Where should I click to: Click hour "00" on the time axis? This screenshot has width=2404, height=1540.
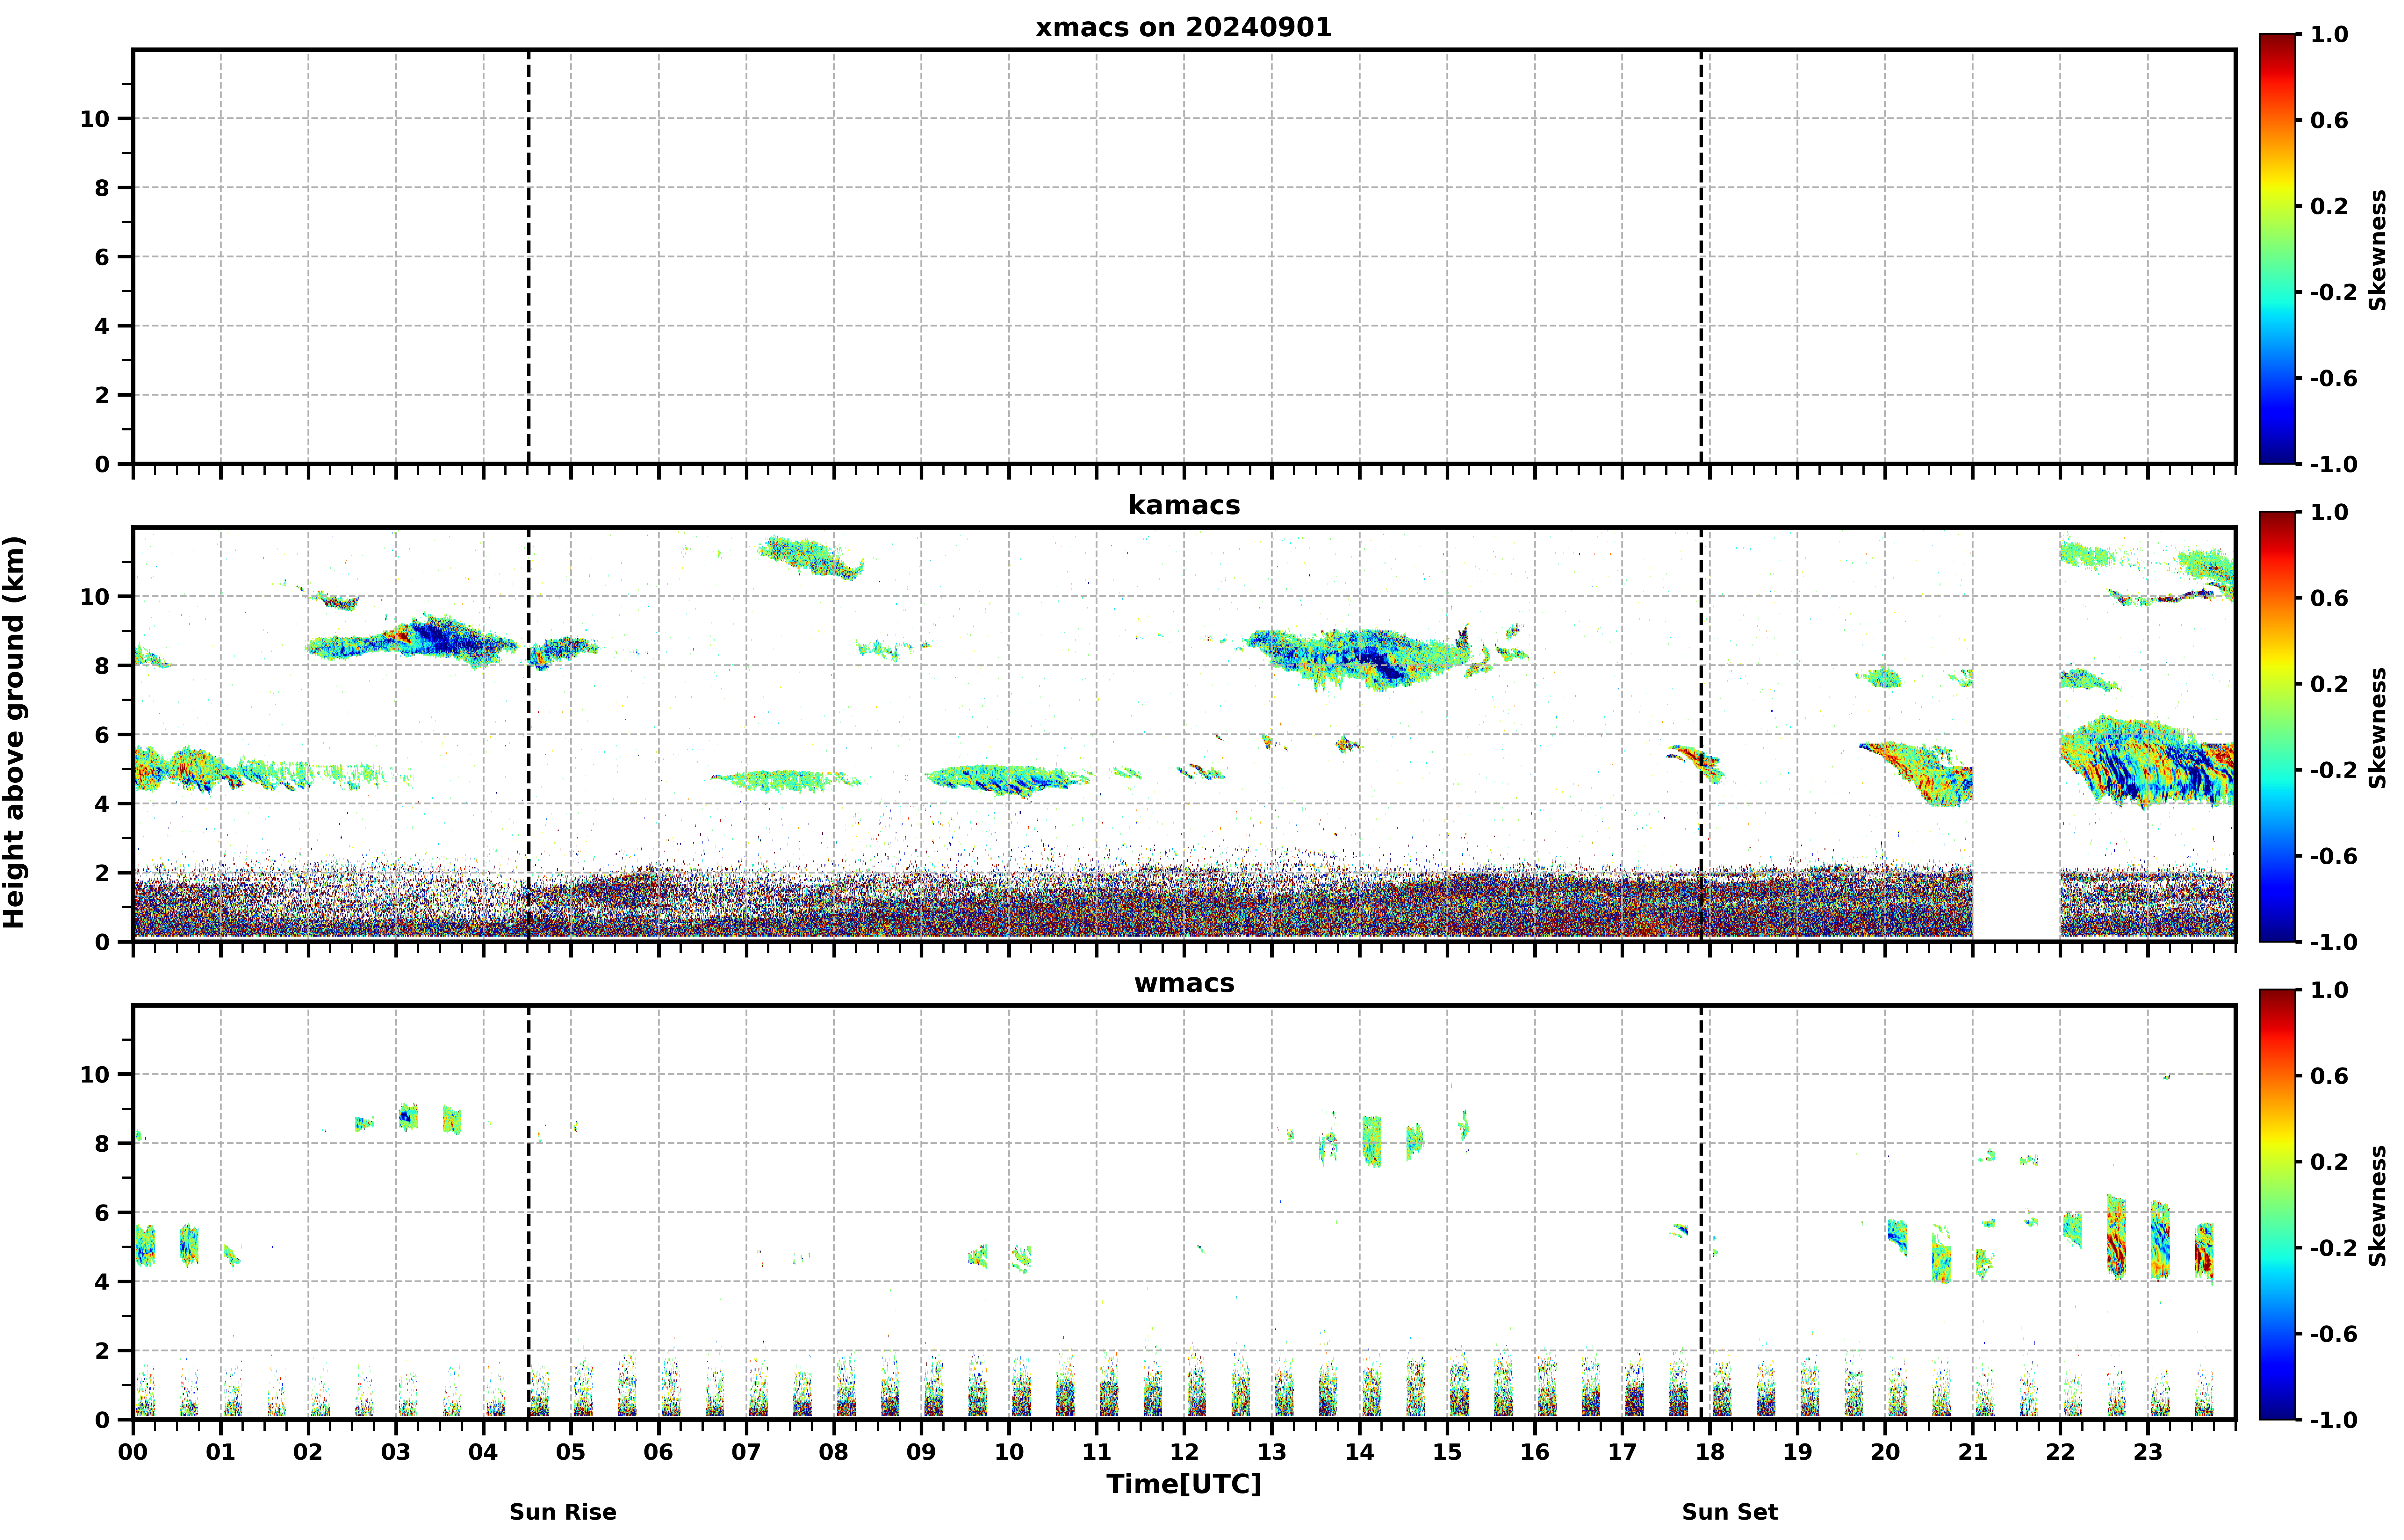point(133,1452)
